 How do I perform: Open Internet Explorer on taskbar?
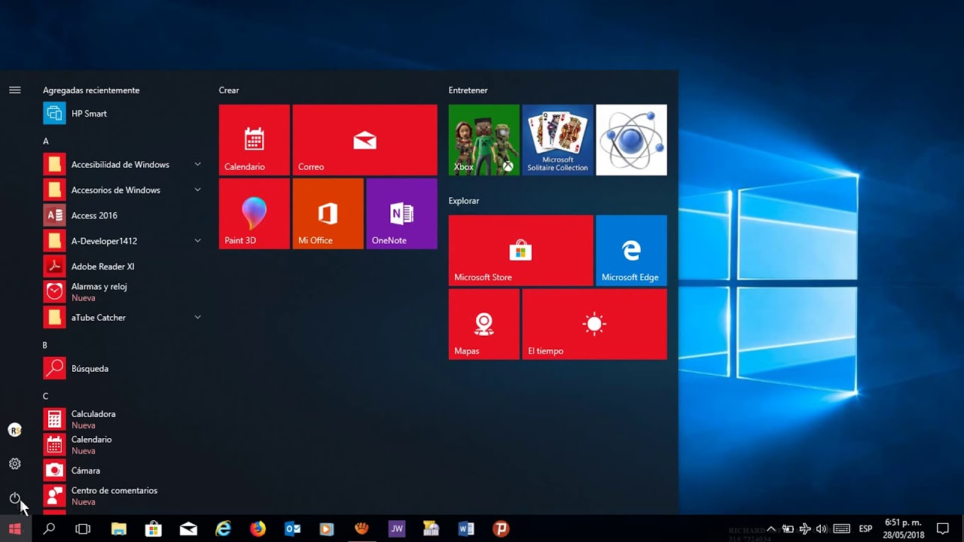pyautogui.click(x=223, y=528)
